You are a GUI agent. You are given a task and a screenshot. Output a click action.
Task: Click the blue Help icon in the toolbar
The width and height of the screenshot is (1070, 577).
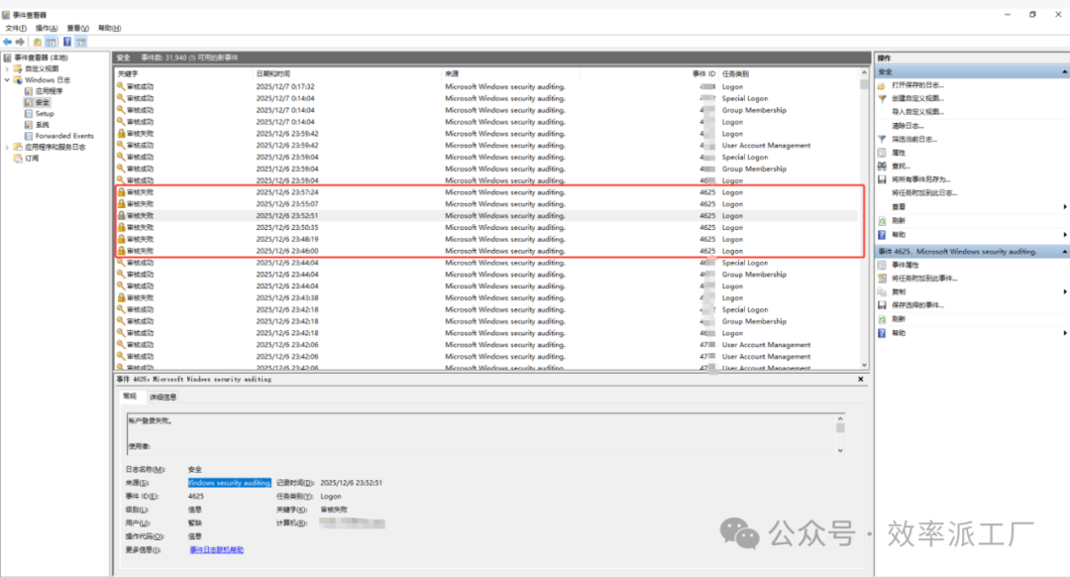pyautogui.click(x=67, y=42)
